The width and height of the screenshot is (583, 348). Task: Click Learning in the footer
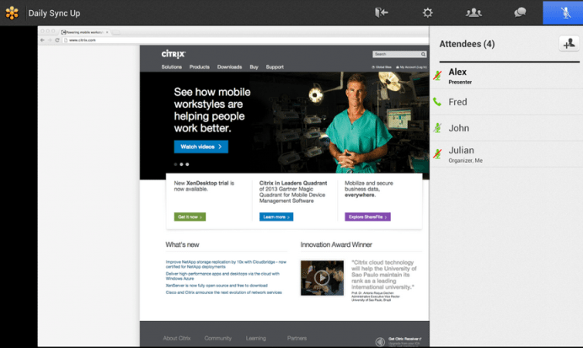[256, 339]
